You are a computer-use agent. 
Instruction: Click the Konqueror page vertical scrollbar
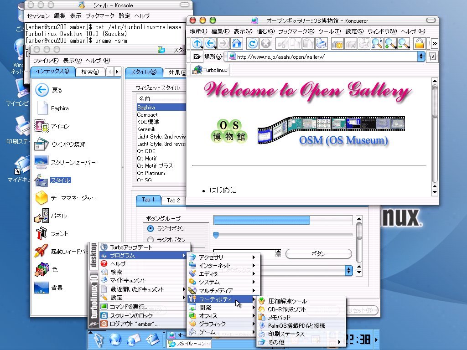tap(435, 137)
